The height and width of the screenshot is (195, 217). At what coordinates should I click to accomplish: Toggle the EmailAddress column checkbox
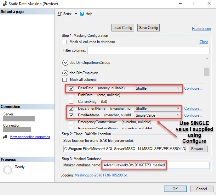pos(71,115)
